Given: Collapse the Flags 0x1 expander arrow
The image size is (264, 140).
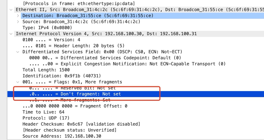Looking at the screenshot, I should click(18, 82).
